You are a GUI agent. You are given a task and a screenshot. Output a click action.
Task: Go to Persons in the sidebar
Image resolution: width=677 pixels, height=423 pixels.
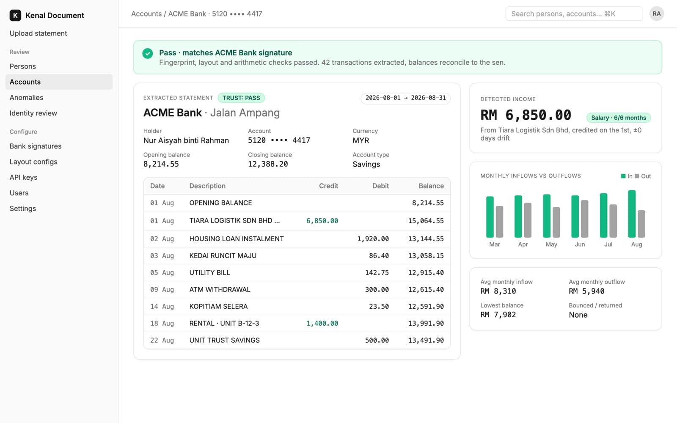[23, 66]
